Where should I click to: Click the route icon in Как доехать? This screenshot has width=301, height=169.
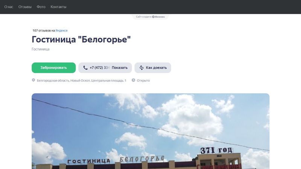[x=141, y=68]
